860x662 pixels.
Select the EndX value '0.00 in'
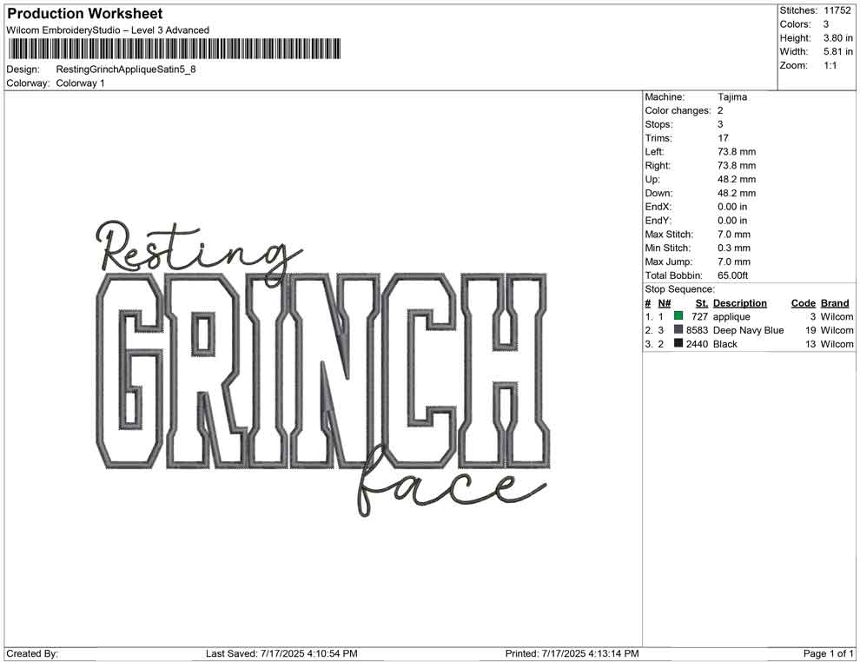732,207
